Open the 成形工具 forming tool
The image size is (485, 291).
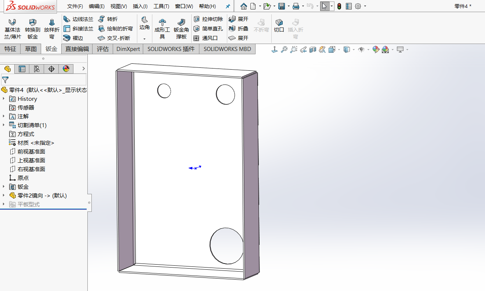(162, 29)
